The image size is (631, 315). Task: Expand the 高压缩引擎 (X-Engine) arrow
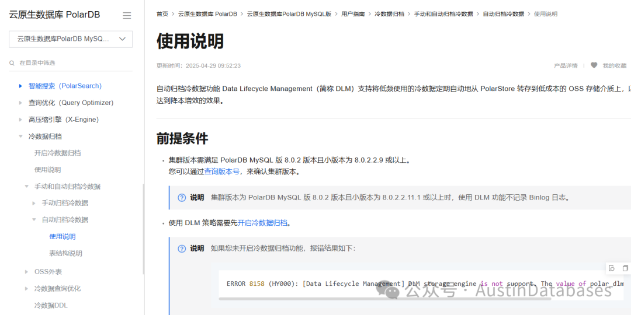pos(20,120)
